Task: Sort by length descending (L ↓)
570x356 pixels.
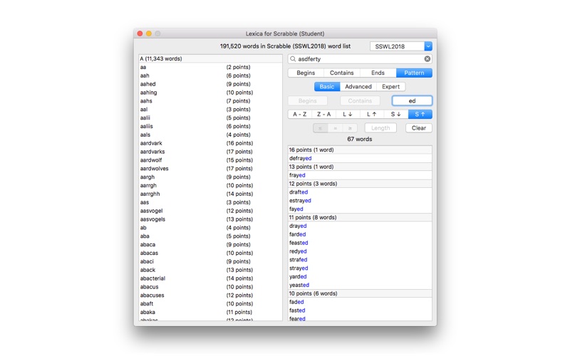Action: [348, 114]
